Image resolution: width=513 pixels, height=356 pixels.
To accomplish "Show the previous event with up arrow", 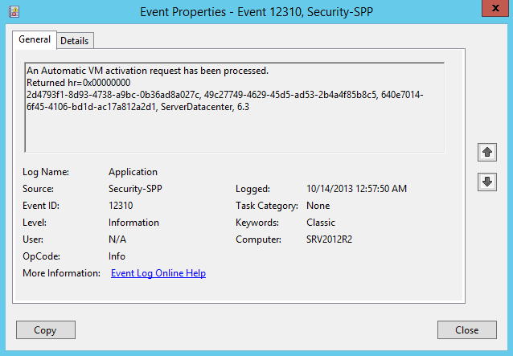I will click(x=486, y=152).
